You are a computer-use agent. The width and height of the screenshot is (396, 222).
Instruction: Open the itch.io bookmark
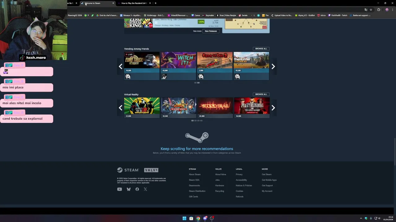click(x=321, y=15)
